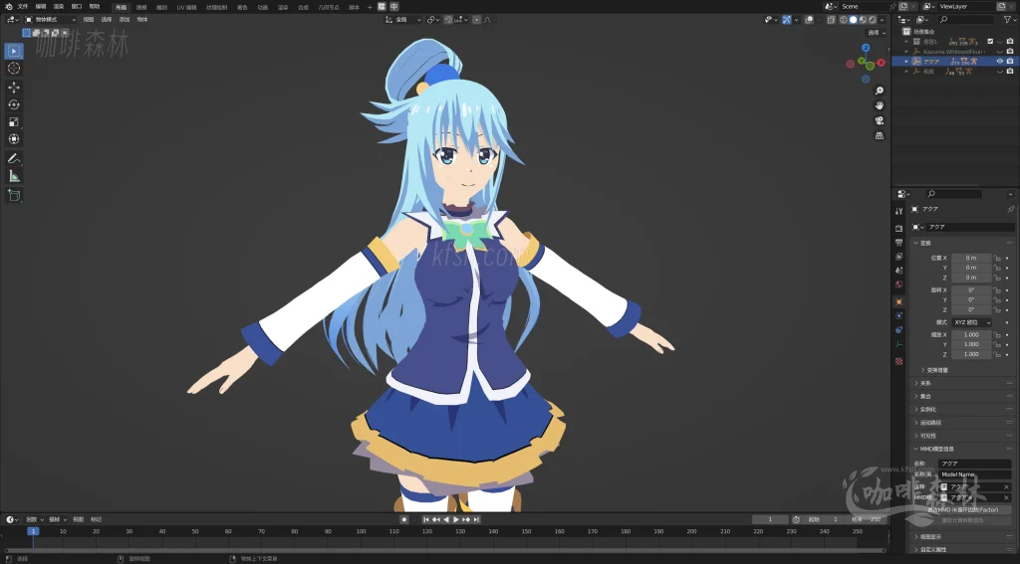Toggle the checkbox on the first collection row
The image size is (1020, 564).
pos(990,41)
